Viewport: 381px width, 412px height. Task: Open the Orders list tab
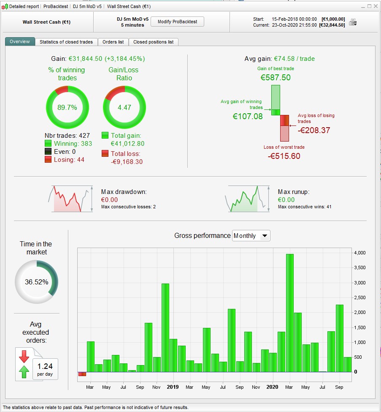click(x=113, y=42)
